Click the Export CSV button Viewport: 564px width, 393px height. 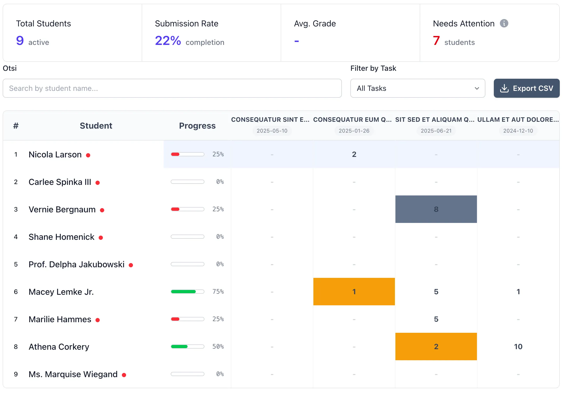tap(527, 88)
